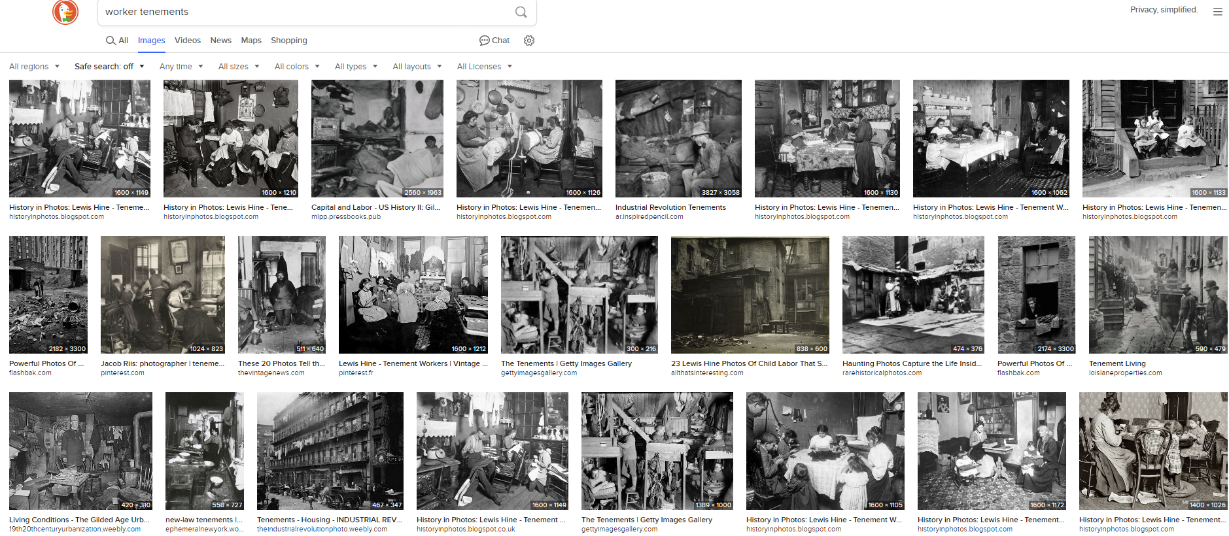Select the 511 × 640 image thumbnail
This screenshot has width=1229, height=536.
click(282, 295)
